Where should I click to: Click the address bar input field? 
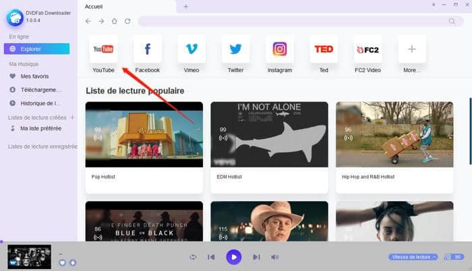click(293, 22)
